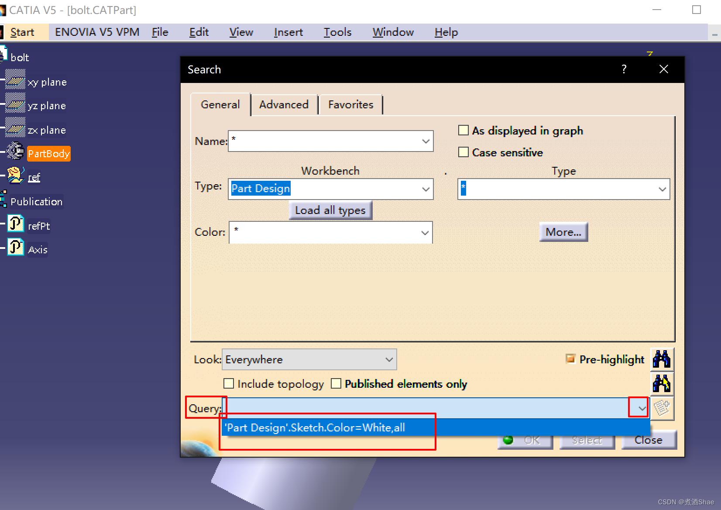
Task: Minimize the CATIA V5 window
Action: point(657,10)
